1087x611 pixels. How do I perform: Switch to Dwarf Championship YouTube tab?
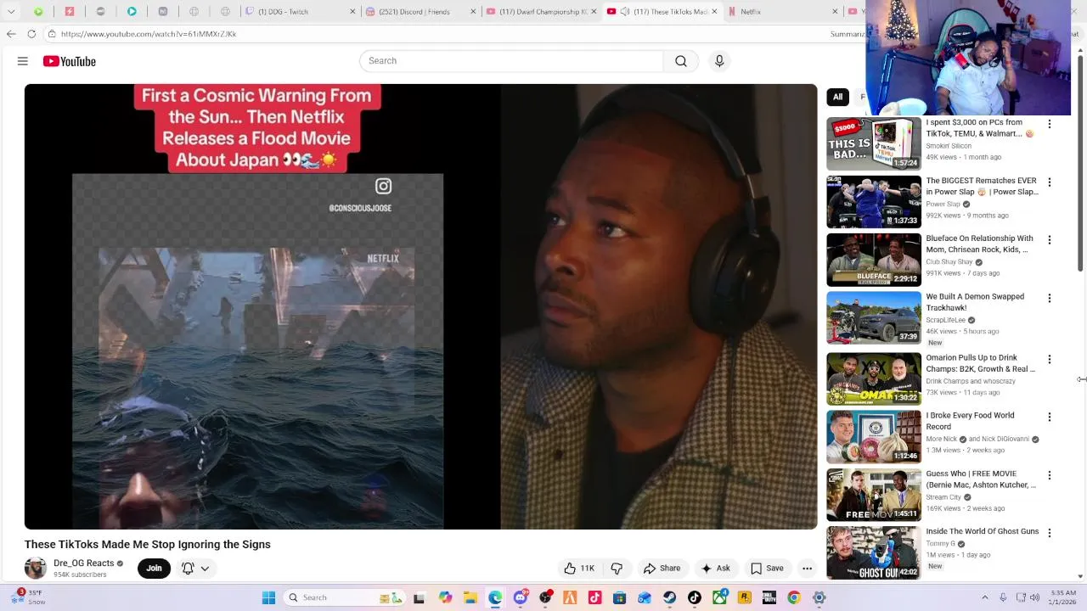pyautogui.click(x=542, y=12)
